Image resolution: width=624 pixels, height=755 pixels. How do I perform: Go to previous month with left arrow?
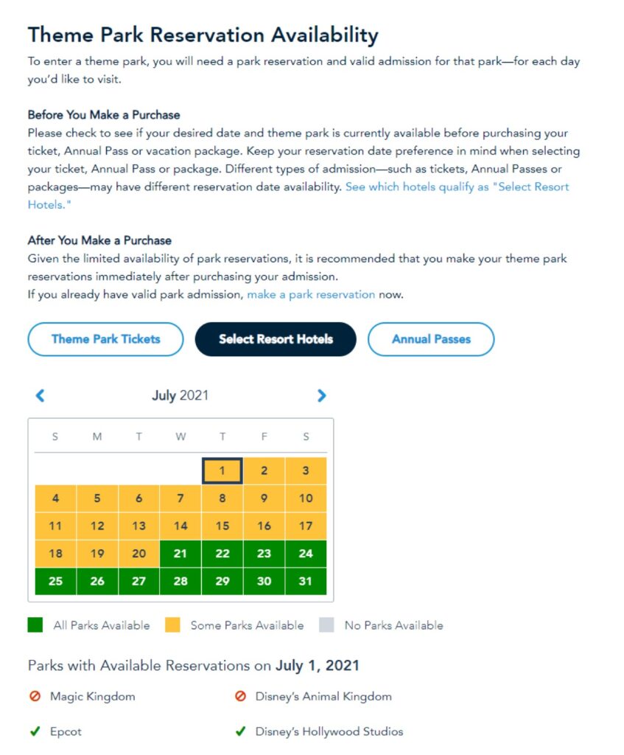41,396
